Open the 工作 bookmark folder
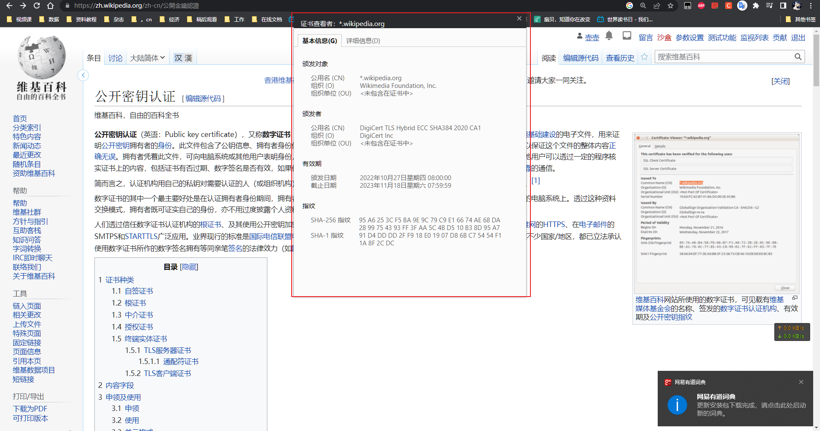The width and height of the screenshot is (820, 431). pyautogui.click(x=234, y=19)
